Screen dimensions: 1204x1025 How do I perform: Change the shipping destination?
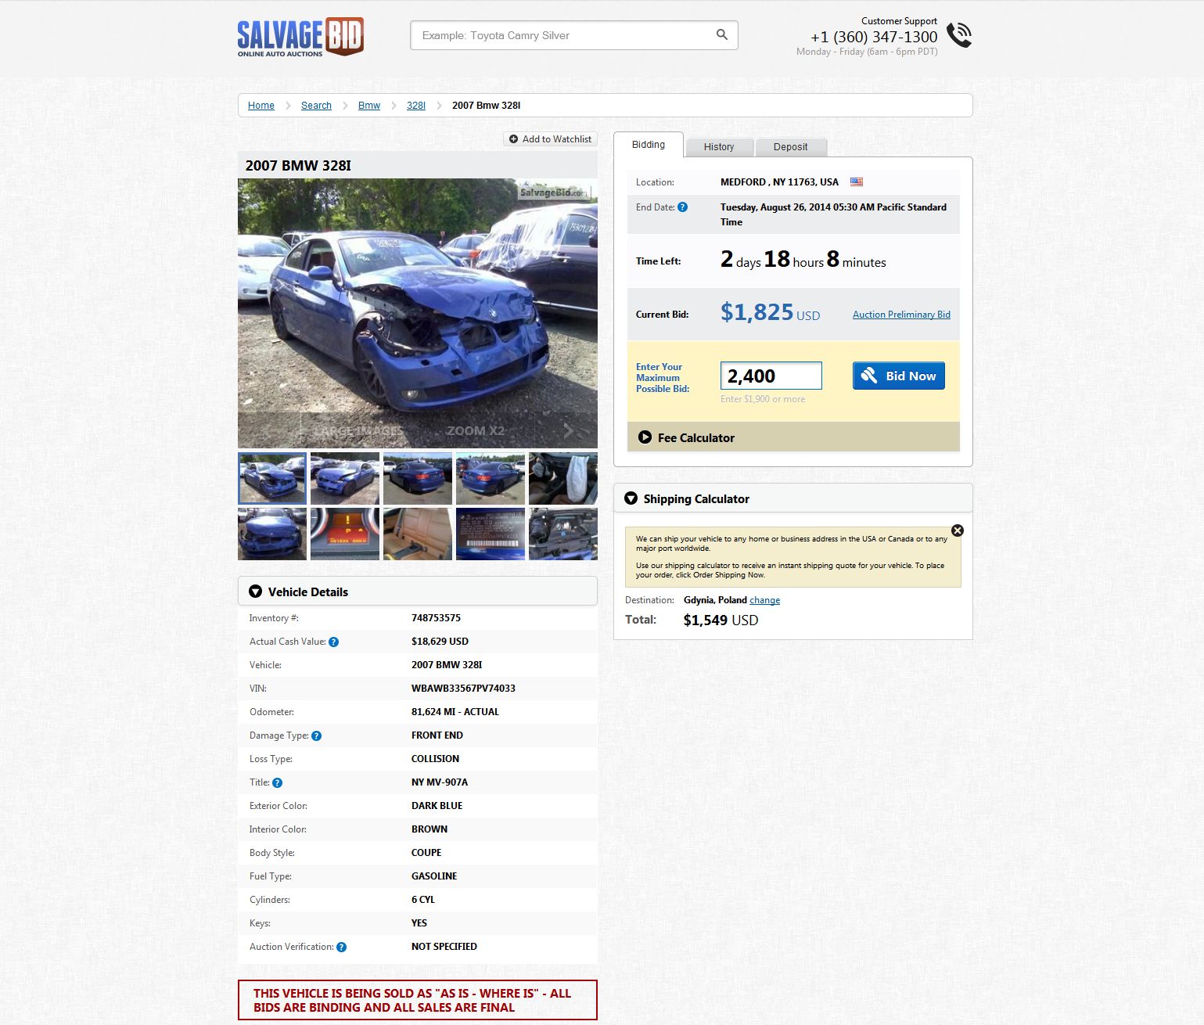[764, 601]
